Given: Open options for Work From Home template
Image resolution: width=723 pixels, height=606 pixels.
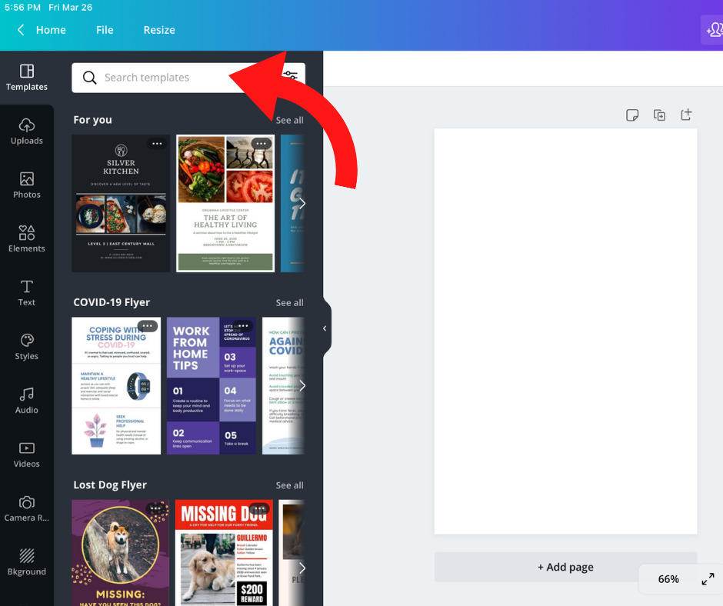Looking at the screenshot, I should click(x=243, y=326).
